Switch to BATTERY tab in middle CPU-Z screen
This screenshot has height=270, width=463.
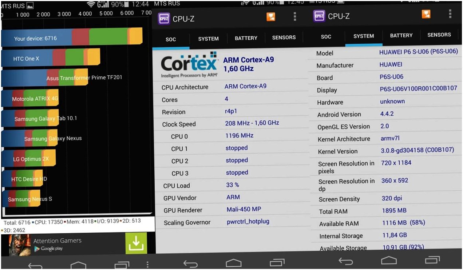[x=246, y=38]
